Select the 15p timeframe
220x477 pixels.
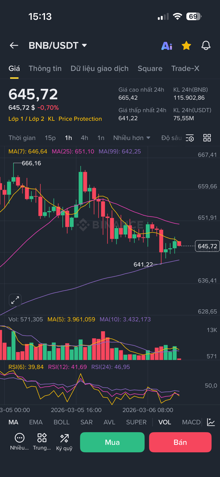click(50, 138)
